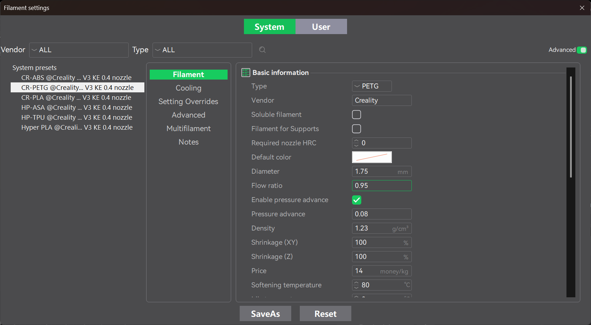Select CR-PLA @Creality V3 KE preset

78,97
